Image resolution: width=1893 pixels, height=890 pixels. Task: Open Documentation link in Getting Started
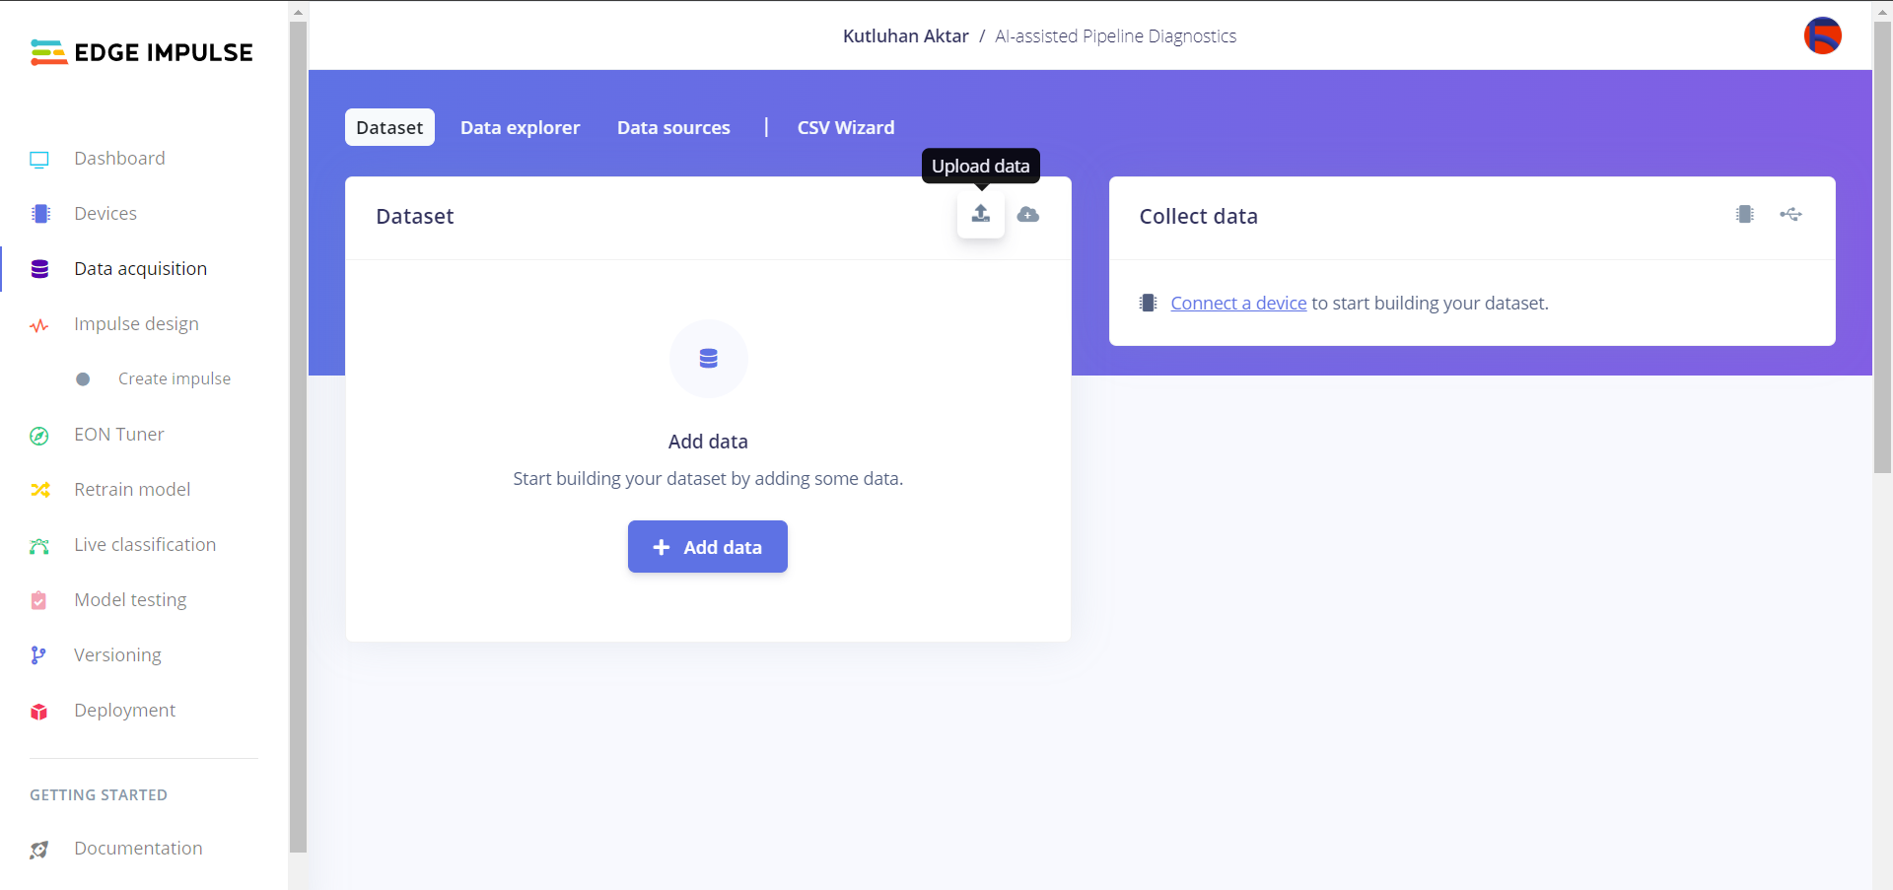(138, 849)
